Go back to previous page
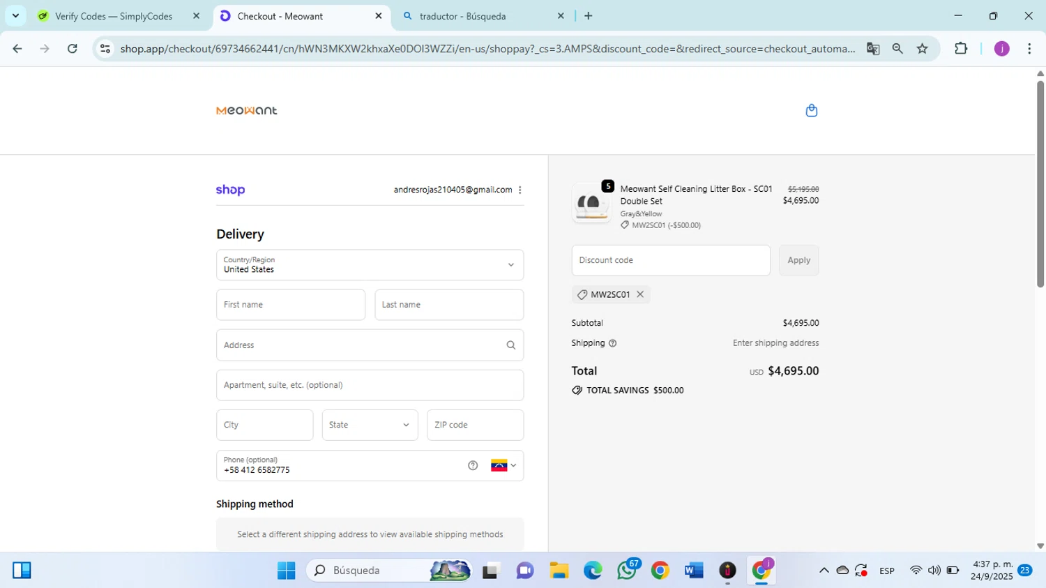Screen dimensions: 1046x588 (17, 49)
